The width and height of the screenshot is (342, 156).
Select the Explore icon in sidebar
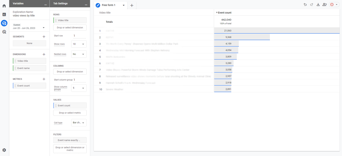pyautogui.click(x=4, y=23)
